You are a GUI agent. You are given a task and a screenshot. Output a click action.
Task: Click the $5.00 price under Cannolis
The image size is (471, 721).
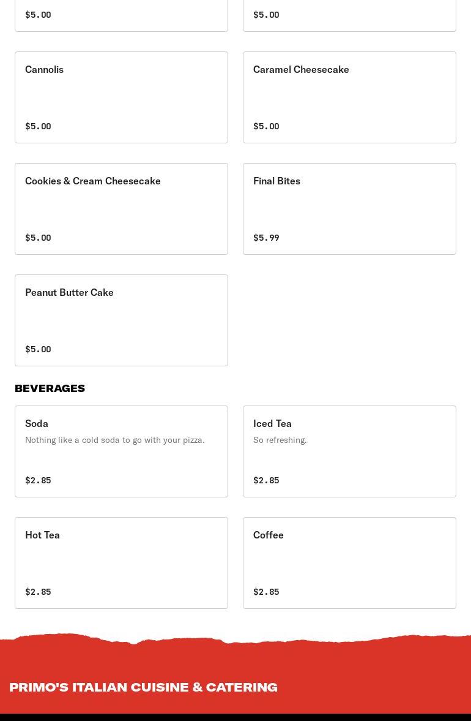tap(38, 126)
